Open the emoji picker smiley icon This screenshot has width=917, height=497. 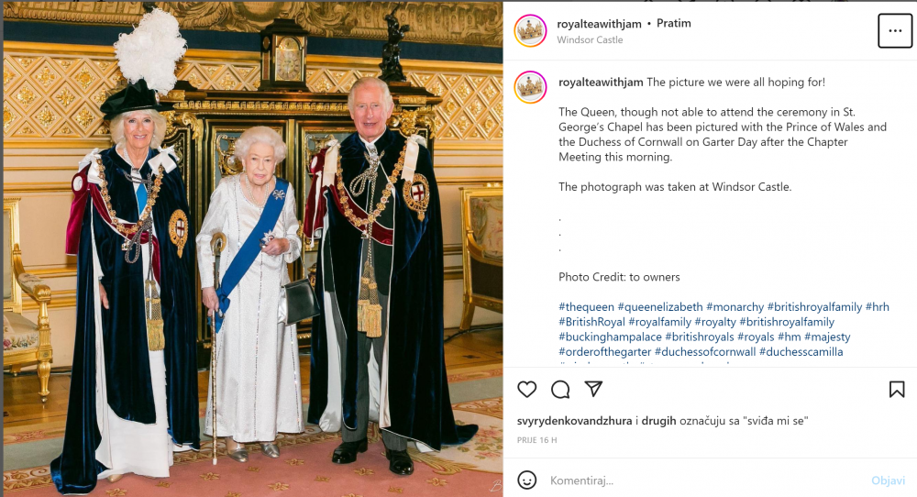point(527,480)
